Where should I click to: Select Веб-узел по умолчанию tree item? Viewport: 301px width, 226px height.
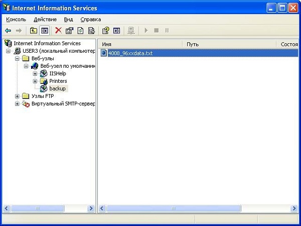[x=68, y=66]
